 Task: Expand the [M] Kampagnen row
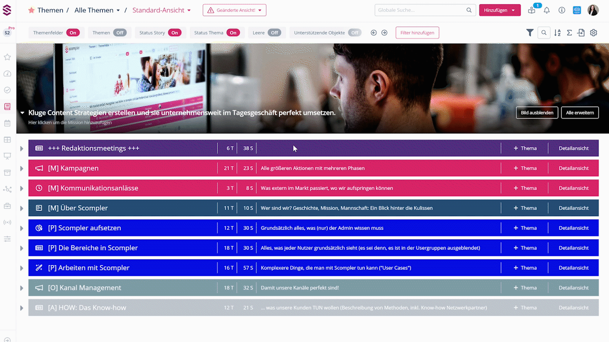point(21,168)
